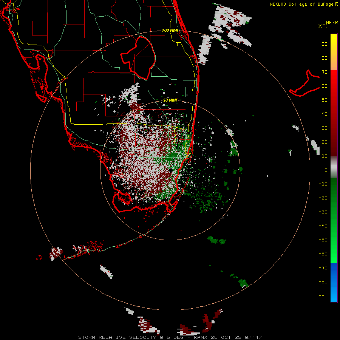This screenshot has height=340, width=340.
Task: Click the 70 value on the velocity scale
Action: point(325,72)
